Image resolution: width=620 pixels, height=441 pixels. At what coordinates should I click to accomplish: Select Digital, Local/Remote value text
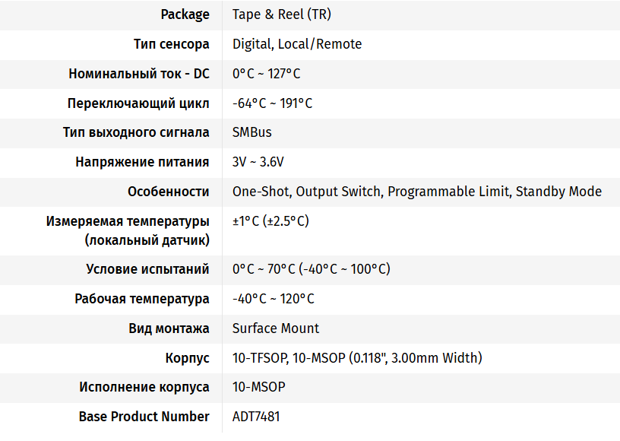296,44
